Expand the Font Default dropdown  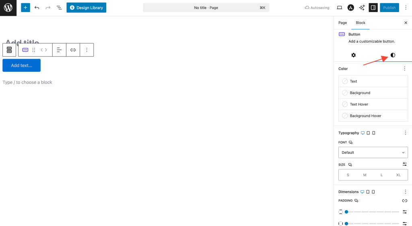[x=373, y=153]
